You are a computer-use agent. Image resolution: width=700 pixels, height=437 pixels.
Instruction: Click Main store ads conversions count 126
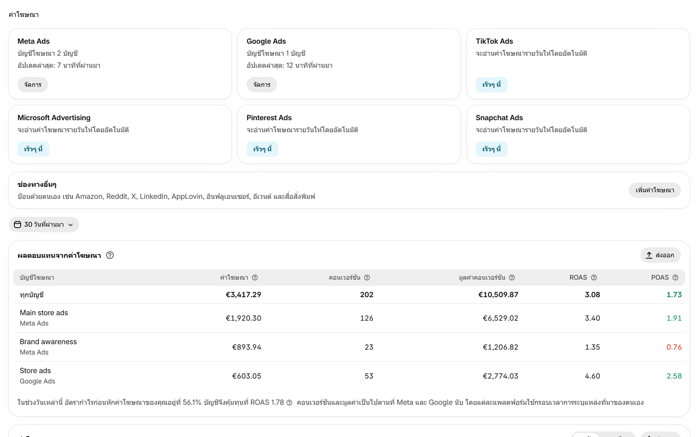click(366, 318)
